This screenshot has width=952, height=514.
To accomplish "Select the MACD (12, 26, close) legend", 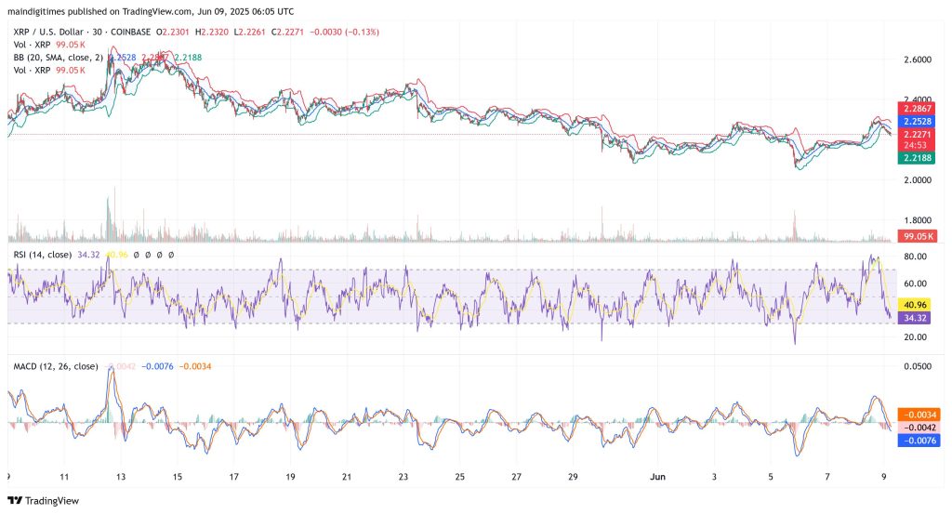I will pos(53,366).
